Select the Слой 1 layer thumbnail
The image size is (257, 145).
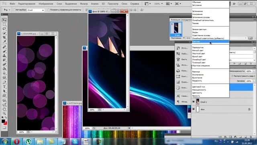point(198,102)
